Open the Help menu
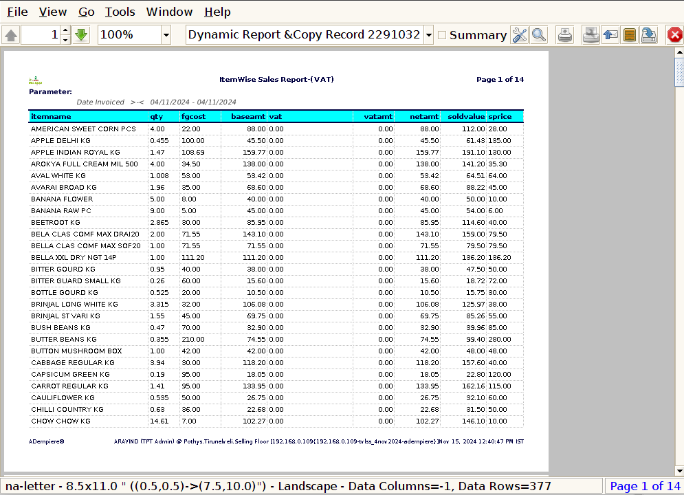The image size is (684, 495). (217, 12)
